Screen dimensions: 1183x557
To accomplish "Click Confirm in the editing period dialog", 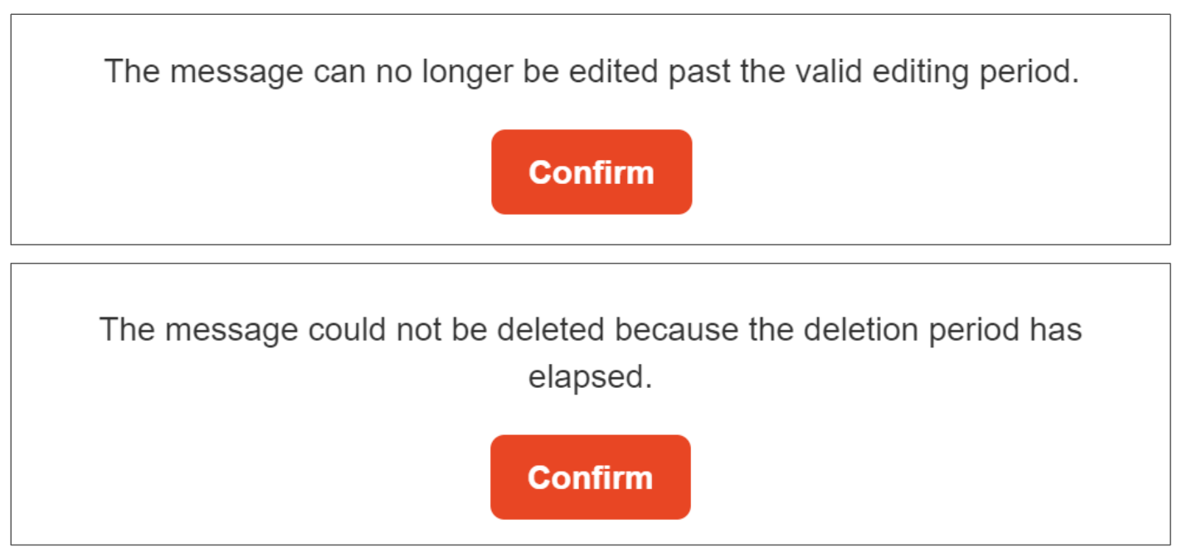I will click(x=591, y=172).
